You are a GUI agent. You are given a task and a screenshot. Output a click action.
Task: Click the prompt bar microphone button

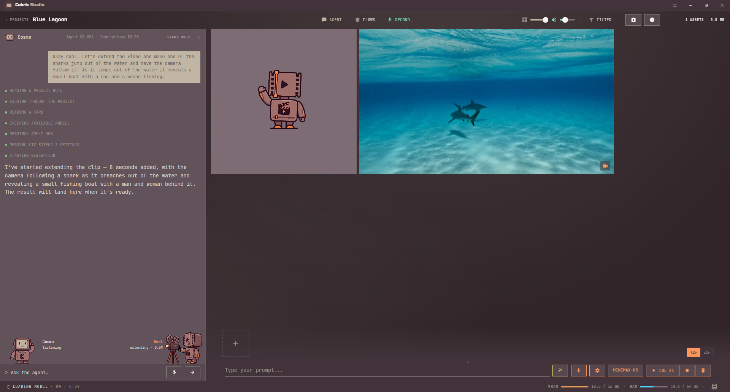(x=579, y=370)
